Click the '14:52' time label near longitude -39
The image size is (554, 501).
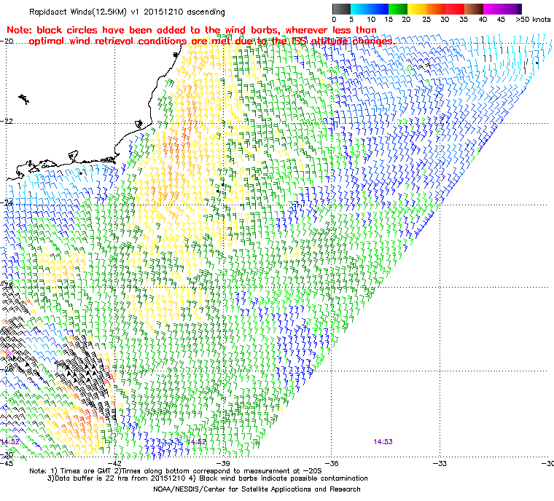(196, 442)
